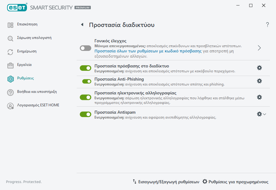Image resolution: width=276 pixels, height=190 pixels.
Task: Open the Λογαριασμός ESET HOME account icon
Action: pyautogui.click(x=10, y=106)
